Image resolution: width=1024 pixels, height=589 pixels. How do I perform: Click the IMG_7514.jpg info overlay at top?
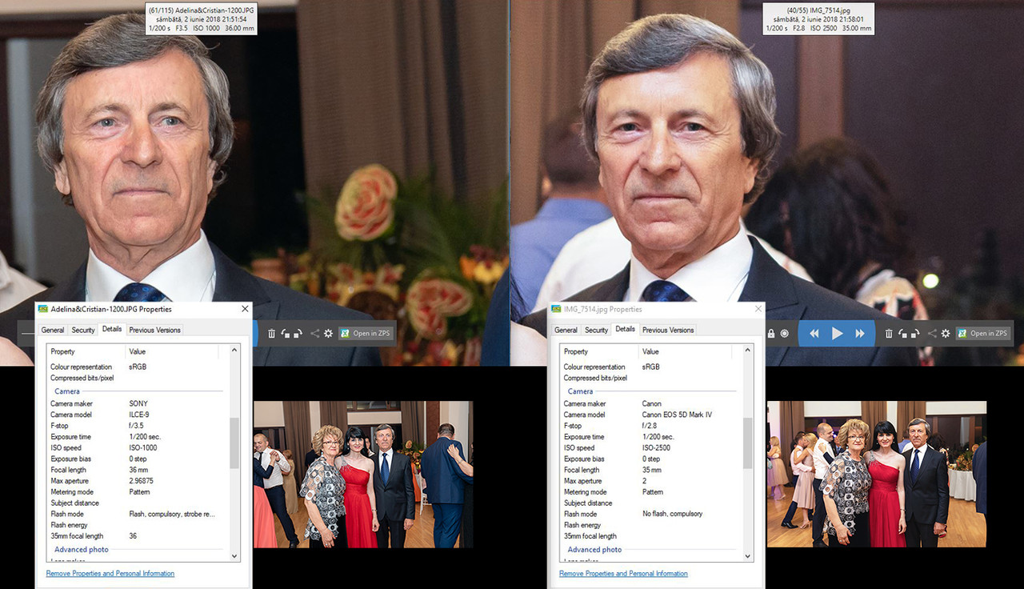(x=818, y=19)
